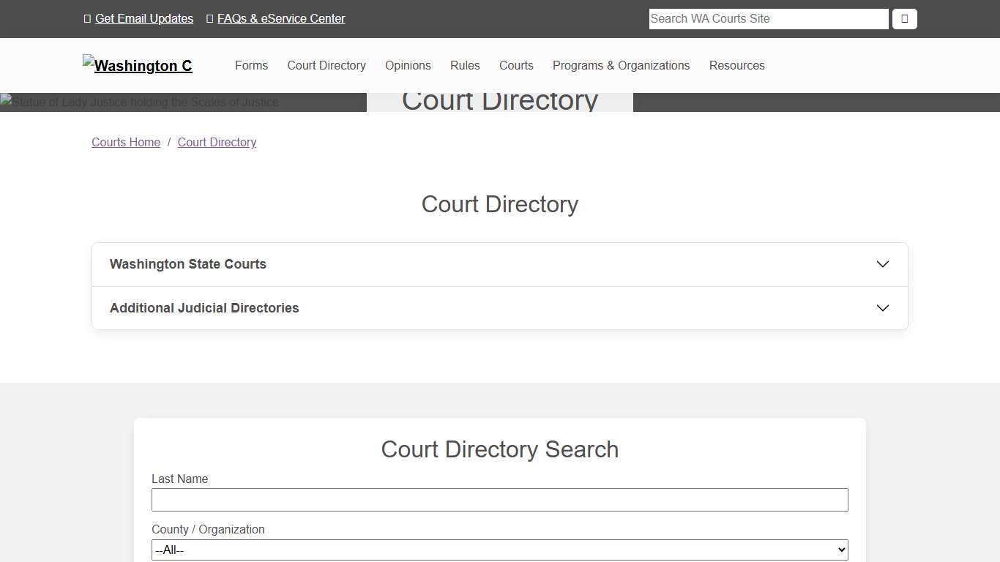Click the Get Email Updates envelope icon
The width and height of the screenshot is (1000, 562).
87,18
